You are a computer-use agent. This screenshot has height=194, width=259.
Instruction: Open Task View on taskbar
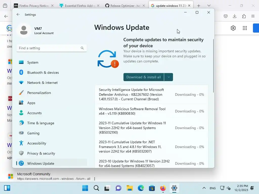point(107,188)
